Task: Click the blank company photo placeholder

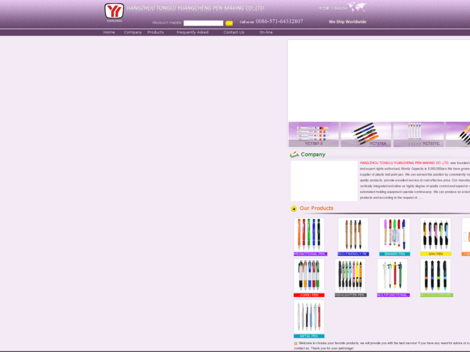Action: point(324,181)
